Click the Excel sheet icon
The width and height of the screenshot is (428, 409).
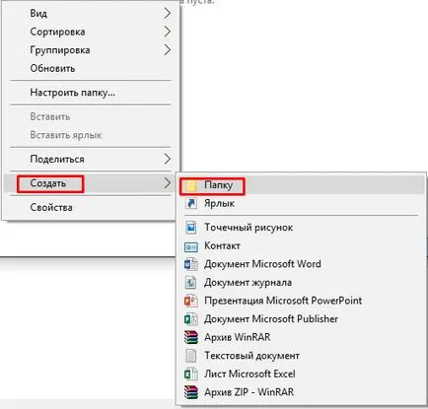[x=190, y=375]
